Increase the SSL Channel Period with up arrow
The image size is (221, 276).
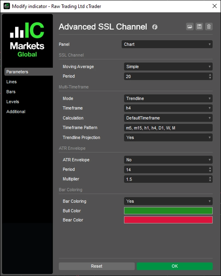point(210,75)
